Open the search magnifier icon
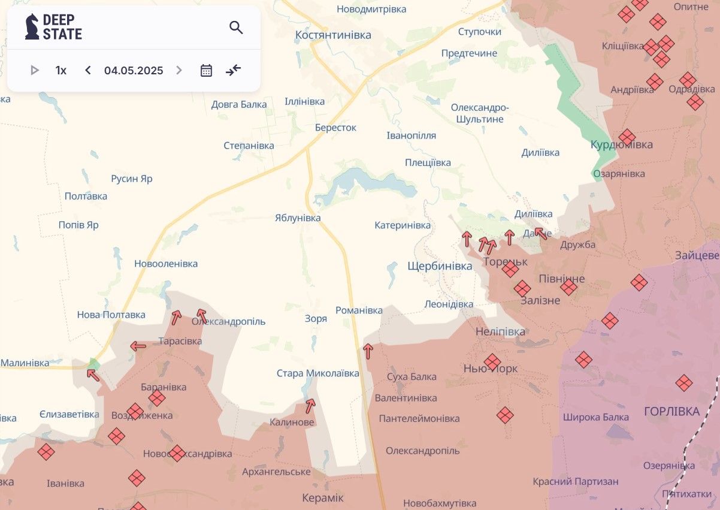Image resolution: width=720 pixels, height=510 pixels. tap(236, 28)
